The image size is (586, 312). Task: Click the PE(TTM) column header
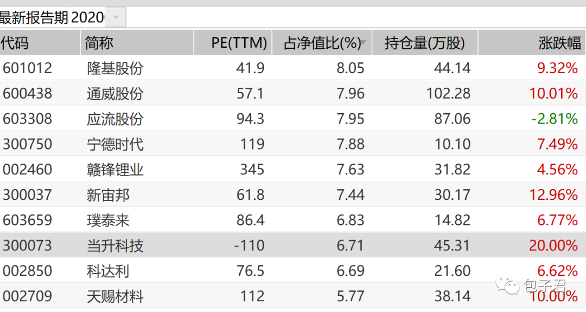click(x=239, y=43)
